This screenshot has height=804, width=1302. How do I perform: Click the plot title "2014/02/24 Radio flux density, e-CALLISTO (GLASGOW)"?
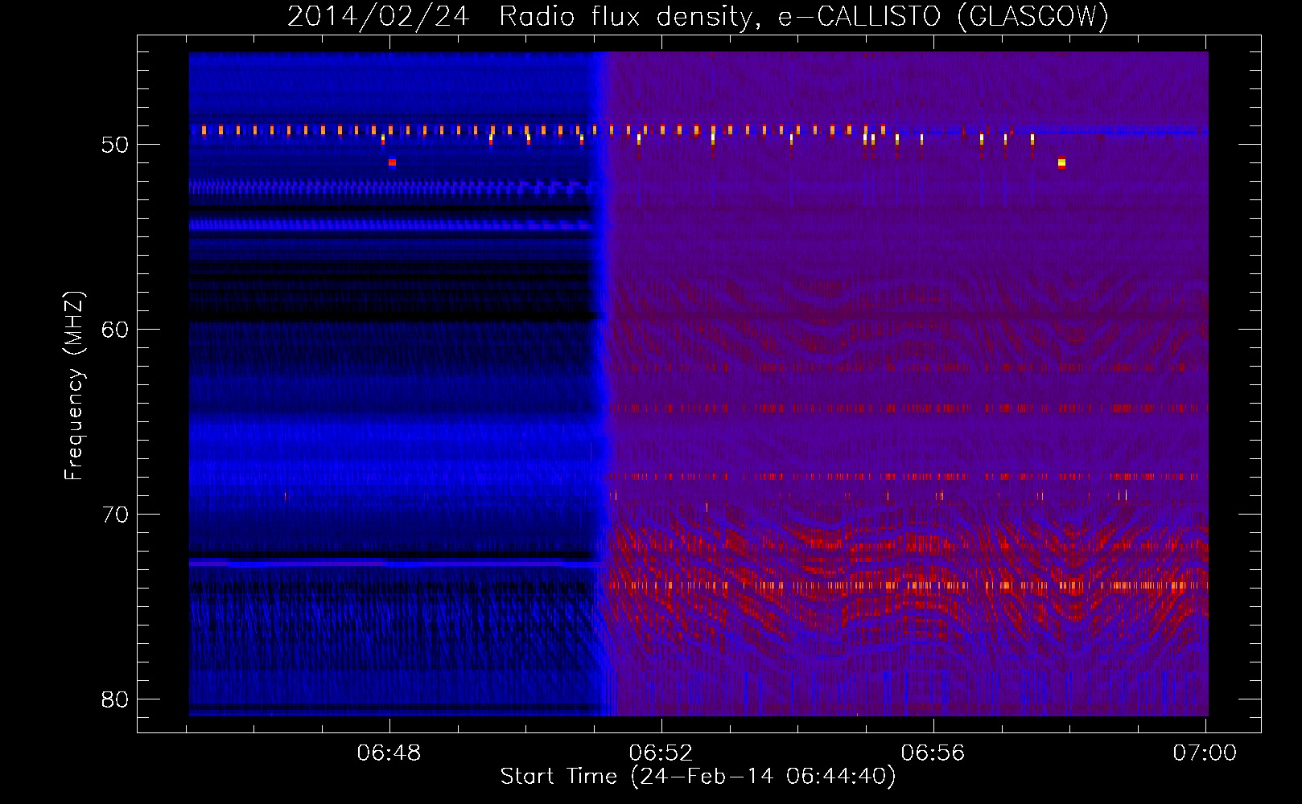(698, 16)
